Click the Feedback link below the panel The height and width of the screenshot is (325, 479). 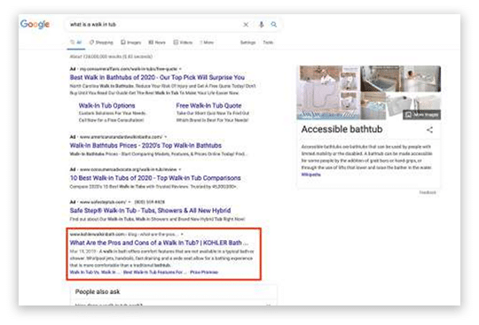click(x=428, y=192)
